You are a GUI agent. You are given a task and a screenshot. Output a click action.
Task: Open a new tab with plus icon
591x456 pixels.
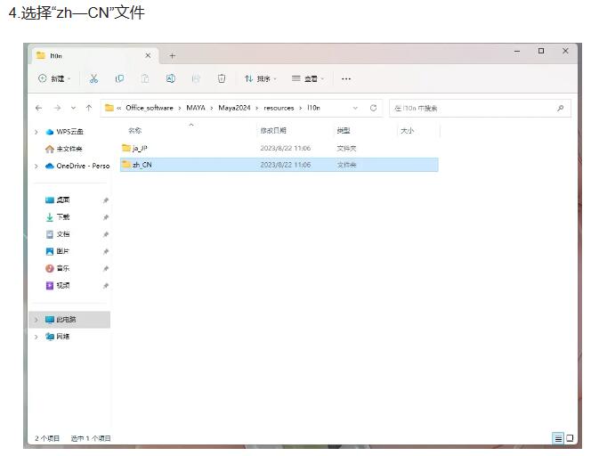(x=173, y=56)
